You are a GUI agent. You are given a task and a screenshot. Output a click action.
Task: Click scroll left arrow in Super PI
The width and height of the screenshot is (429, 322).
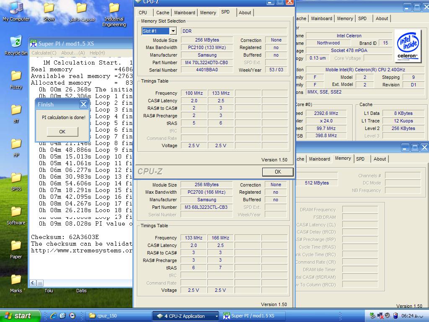click(33, 283)
